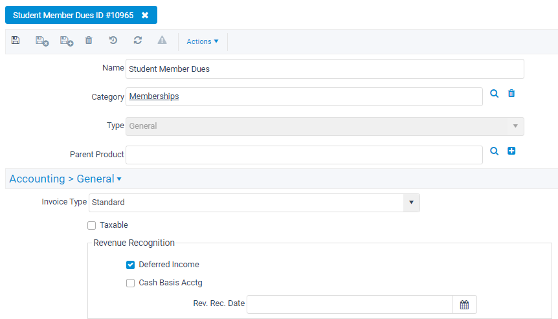Screen dimensions: 558x319
Task: Enable the Taxable checkbox
Action: (x=91, y=225)
